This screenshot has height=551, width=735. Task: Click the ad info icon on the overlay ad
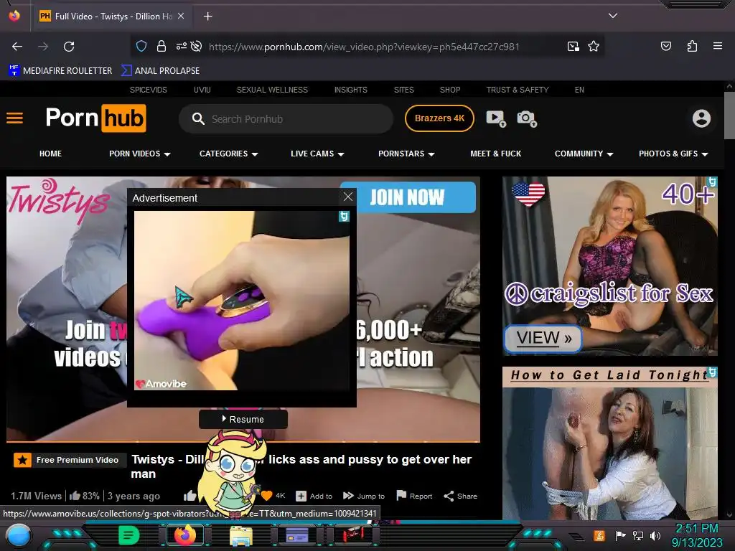(344, 216)
